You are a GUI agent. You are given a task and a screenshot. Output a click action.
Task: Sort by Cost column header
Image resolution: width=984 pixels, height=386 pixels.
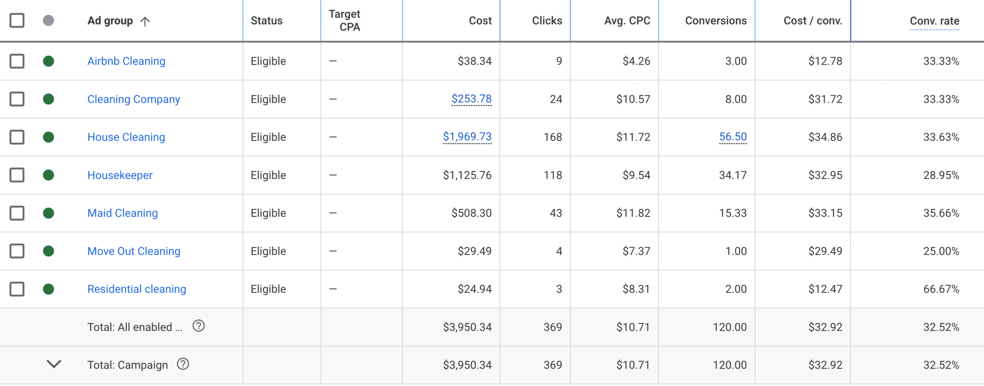tap(480, 21)
